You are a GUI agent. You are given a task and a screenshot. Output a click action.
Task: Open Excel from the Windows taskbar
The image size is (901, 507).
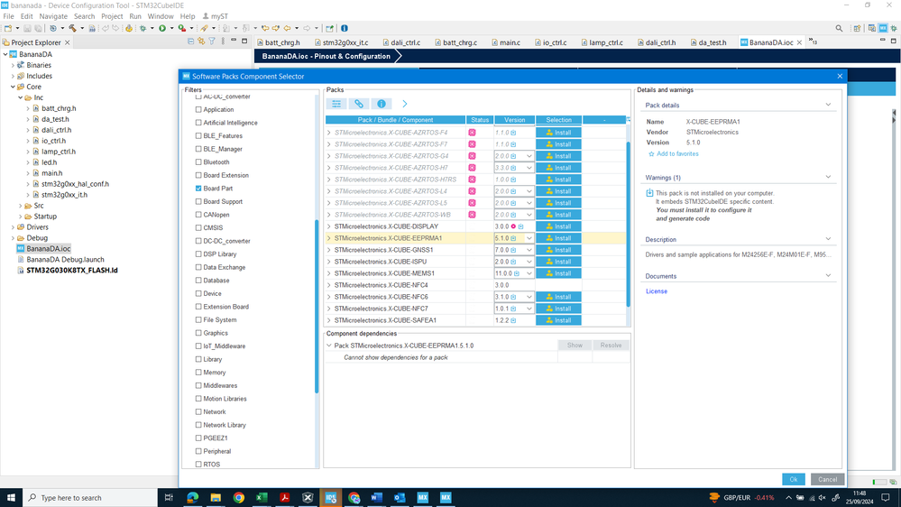262,497
